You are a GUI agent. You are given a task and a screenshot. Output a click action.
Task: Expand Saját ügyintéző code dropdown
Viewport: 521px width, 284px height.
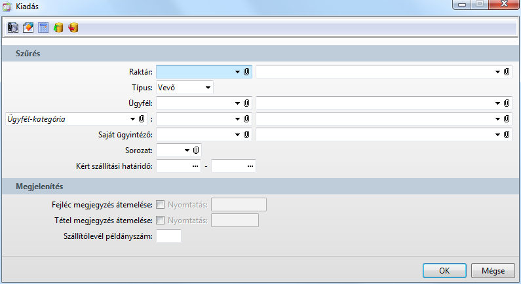point(238,134)
